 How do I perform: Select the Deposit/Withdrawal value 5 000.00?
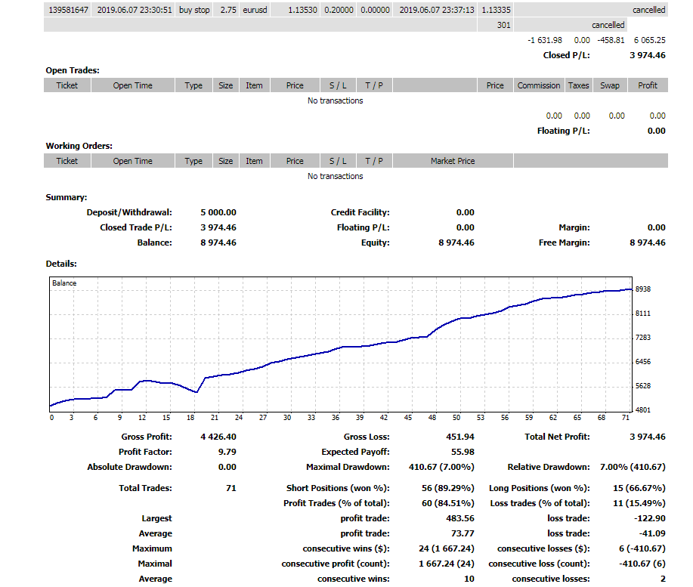218,212
